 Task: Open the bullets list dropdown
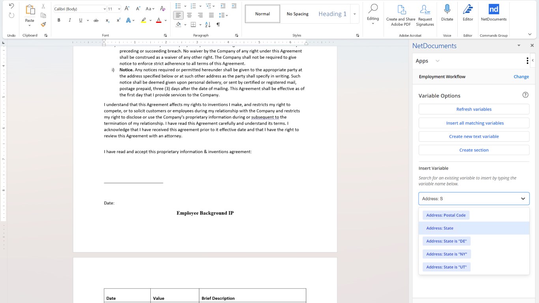coord(185,6)
